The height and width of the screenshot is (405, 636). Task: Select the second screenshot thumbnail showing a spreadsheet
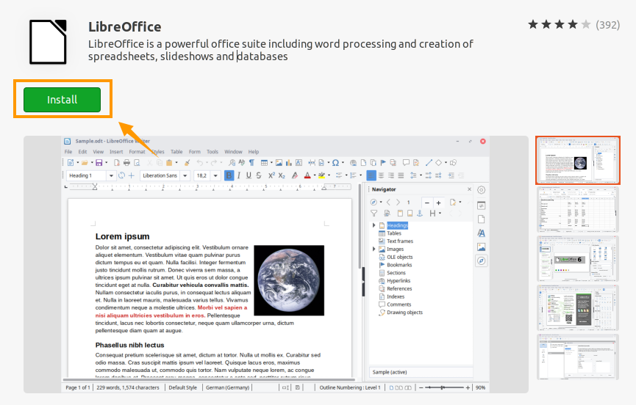pyautogui.click(x=577, y=208)
